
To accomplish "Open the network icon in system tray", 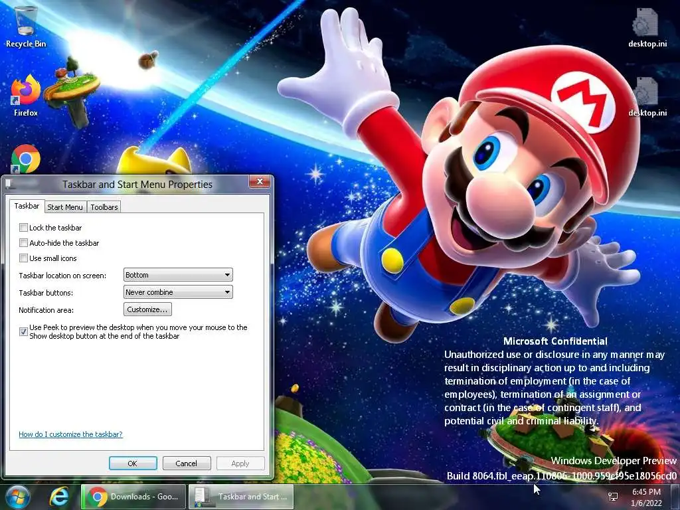I will coord(613,497).
